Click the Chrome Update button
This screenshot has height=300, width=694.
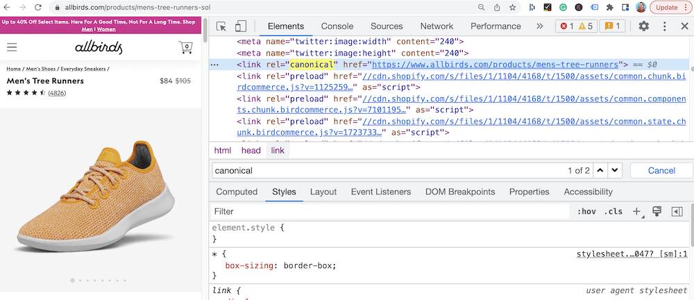pyautogui.click(x=670, y=8)
